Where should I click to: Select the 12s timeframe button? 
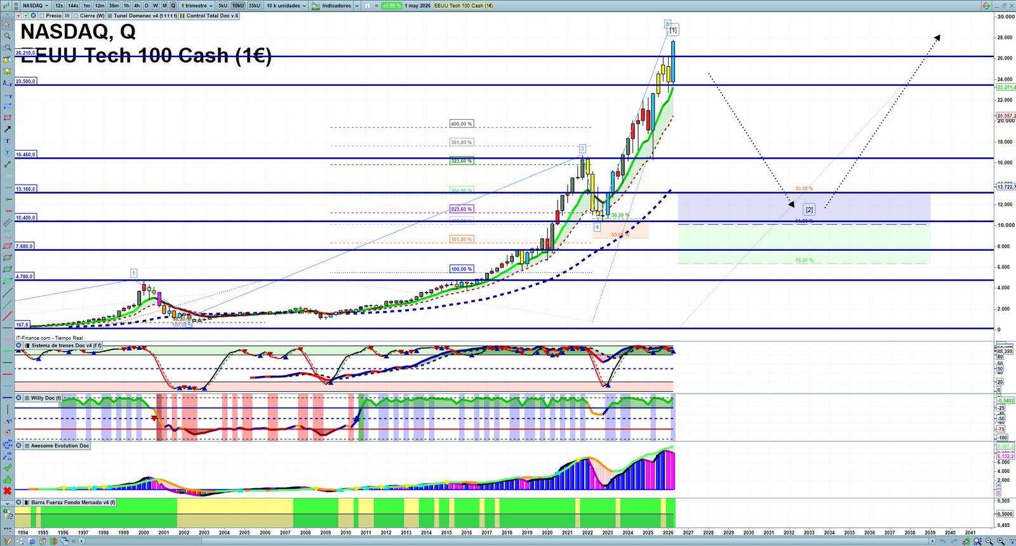(x=59, y=6)
